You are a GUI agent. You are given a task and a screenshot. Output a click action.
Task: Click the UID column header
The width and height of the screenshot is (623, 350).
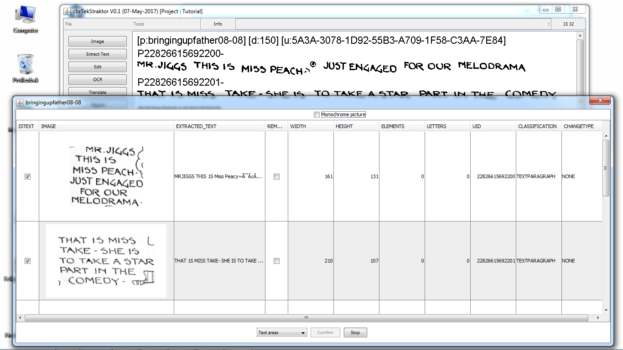coord(493,126)
